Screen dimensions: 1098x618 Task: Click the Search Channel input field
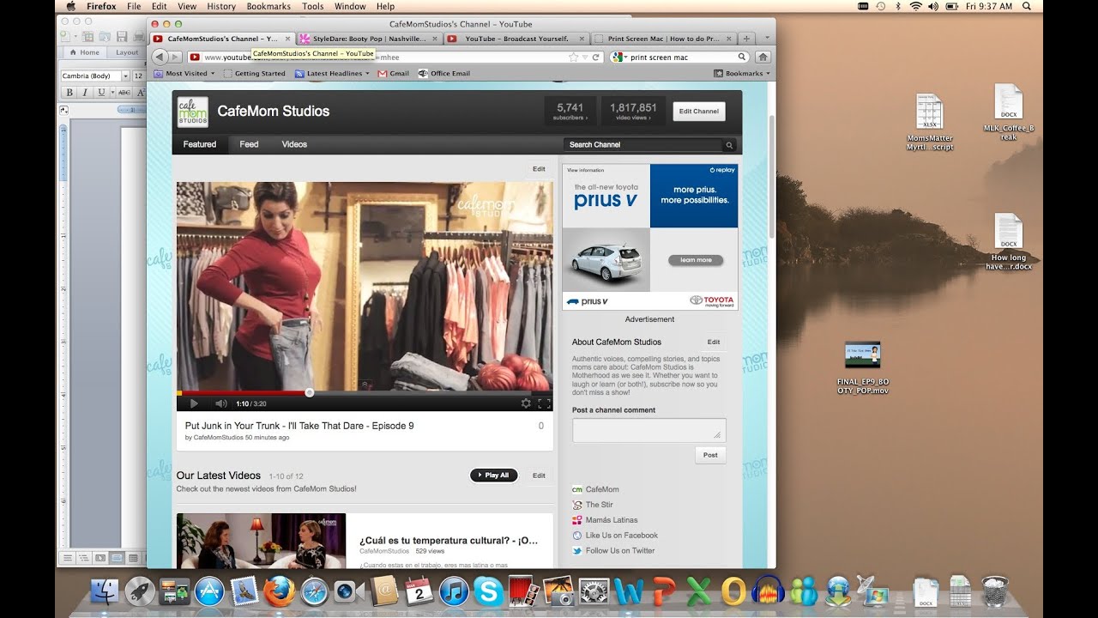pyautogui.click(x=644, y=145)
